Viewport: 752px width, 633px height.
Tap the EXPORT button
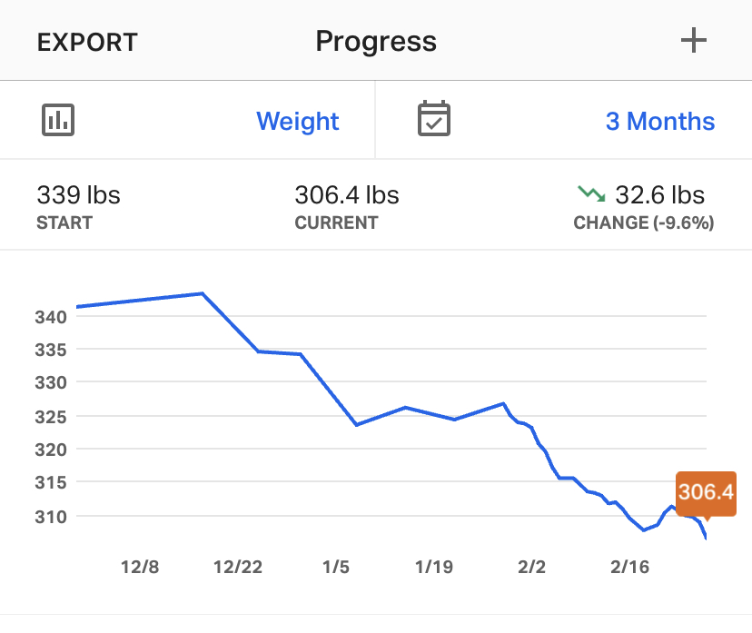tap(87, 42)
